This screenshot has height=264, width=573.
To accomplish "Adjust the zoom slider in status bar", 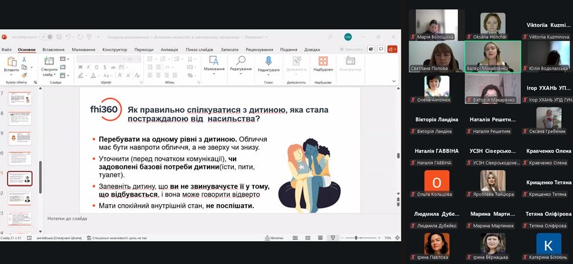I will pyautogui.click(x=357, y=238).
